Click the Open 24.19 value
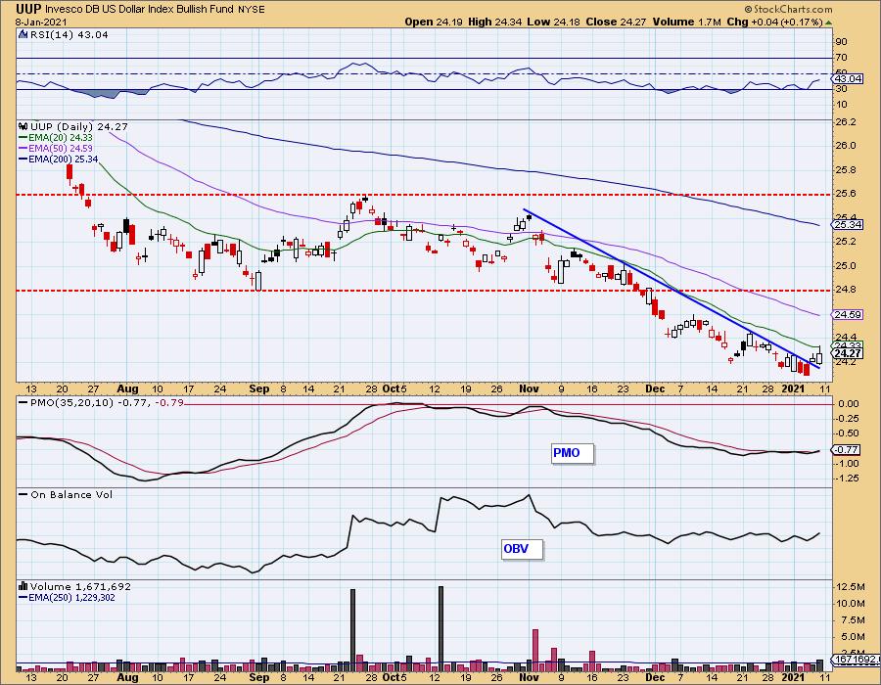Screen dimensions: 881x685 click(435, 22)
